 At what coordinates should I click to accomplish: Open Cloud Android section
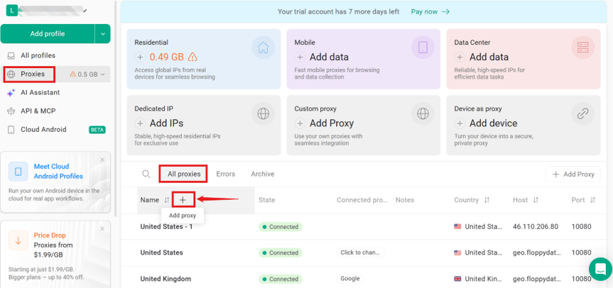coord(43,129)
